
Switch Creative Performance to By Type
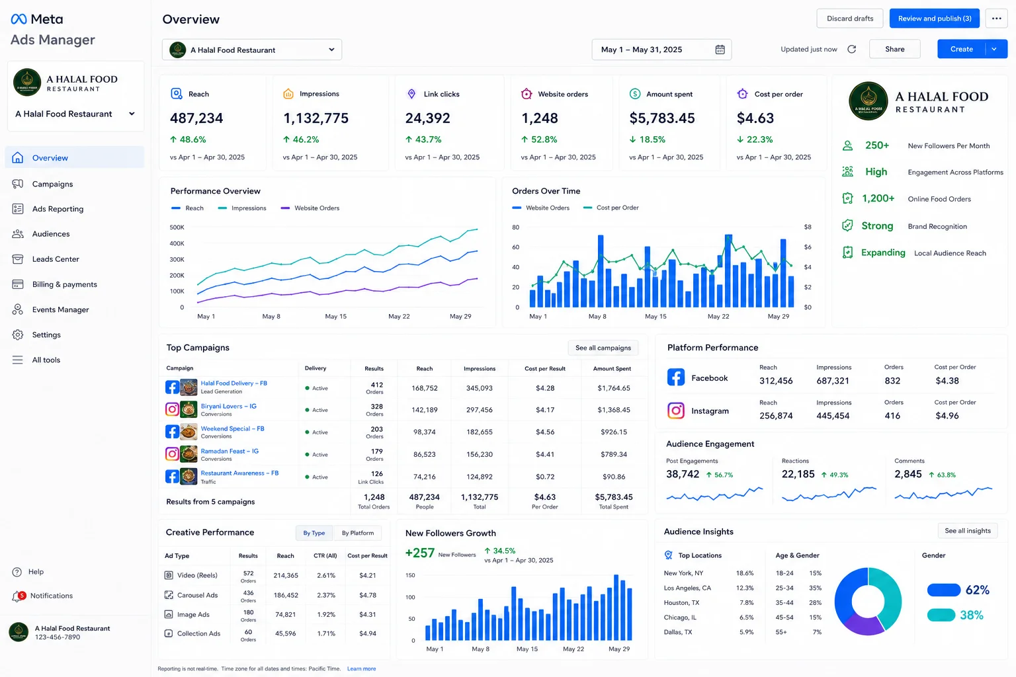coord(314,533)
